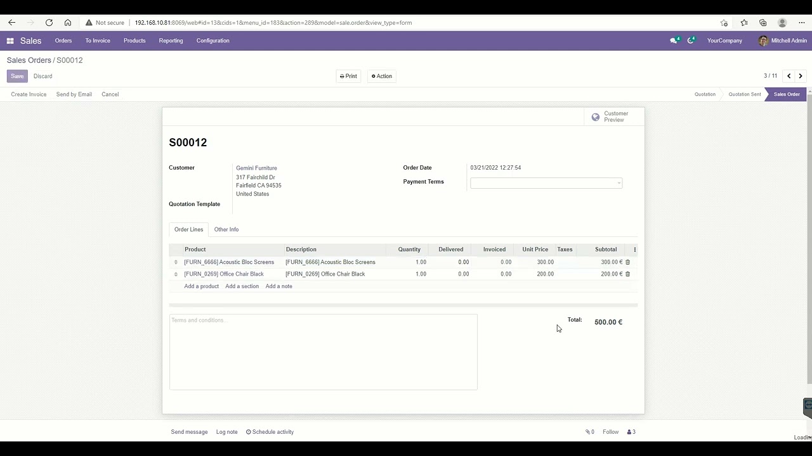Open Customer Preview globe button
Image resolution: width=812 pixels, height=456 pixels.
pos(614,117)
